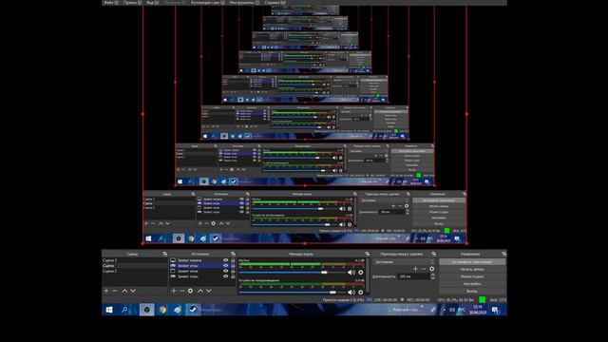Enable Режим студии
The width and height of the screenshot is (608, 342).
coord(472,276)
